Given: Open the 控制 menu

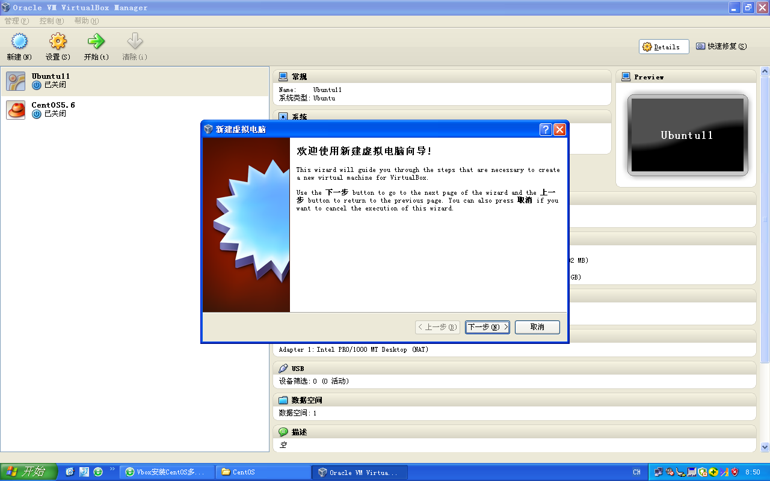Looking at the screenshot, I should point(51,21).
